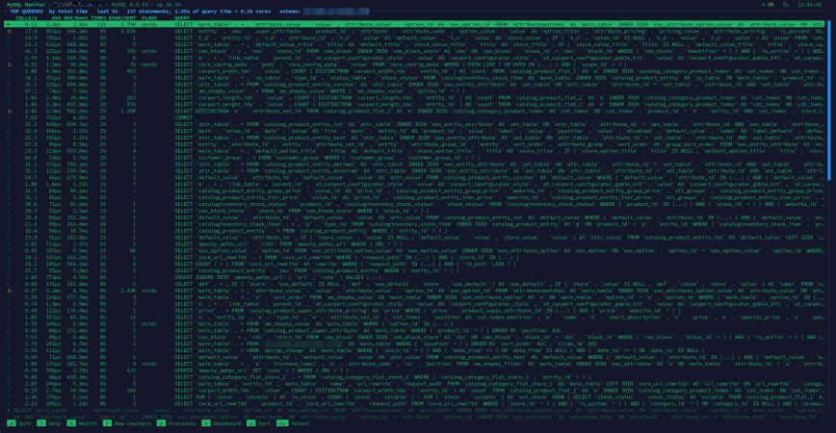The image size is (836, 433).
Task: Click the '5s' refresh interval indicator
Action: (x=785, y=5)
